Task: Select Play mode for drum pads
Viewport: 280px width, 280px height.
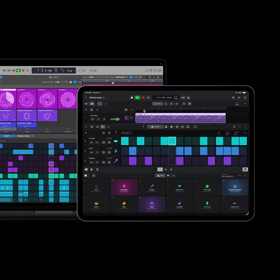Action: point(160,176)
